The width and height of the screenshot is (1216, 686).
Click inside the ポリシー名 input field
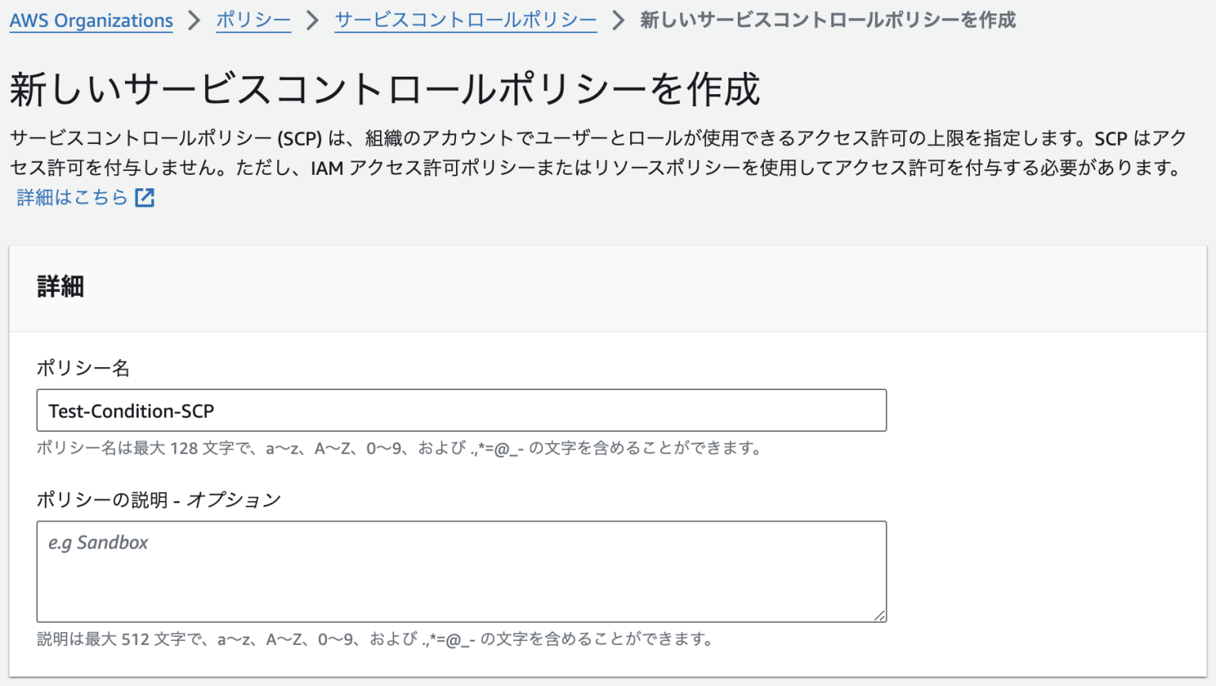point(462,411)
